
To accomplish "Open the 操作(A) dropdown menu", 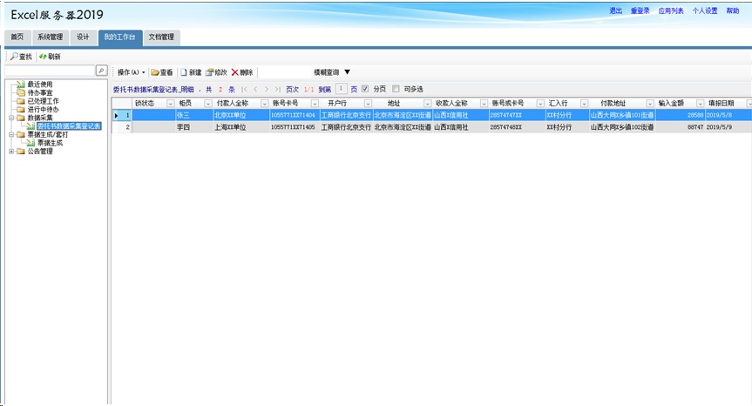I will coord(132,72).
